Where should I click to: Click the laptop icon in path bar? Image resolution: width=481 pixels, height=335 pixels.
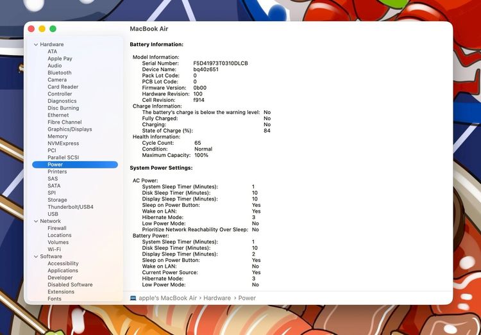pyautogui.click(x=133, y=298)
